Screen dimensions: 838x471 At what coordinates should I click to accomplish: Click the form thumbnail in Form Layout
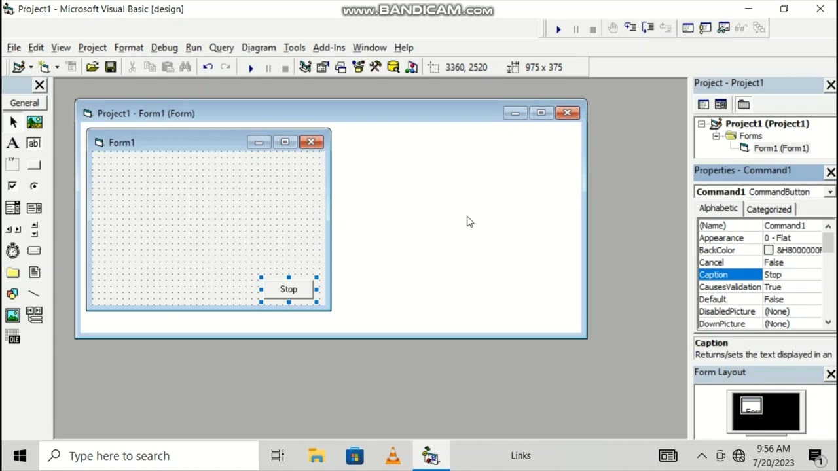[x=752, y=407]
